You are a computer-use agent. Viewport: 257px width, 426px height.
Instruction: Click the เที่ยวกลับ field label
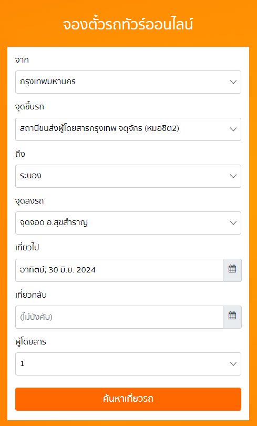(x=31, y=295)
